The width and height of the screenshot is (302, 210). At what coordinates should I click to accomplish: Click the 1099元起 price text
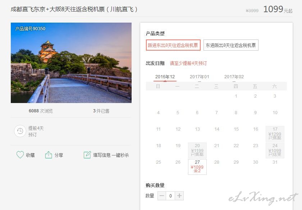[x=278, y=9]
